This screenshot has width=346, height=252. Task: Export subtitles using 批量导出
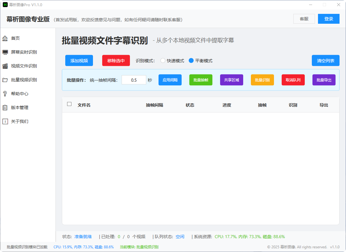point(324,79)
